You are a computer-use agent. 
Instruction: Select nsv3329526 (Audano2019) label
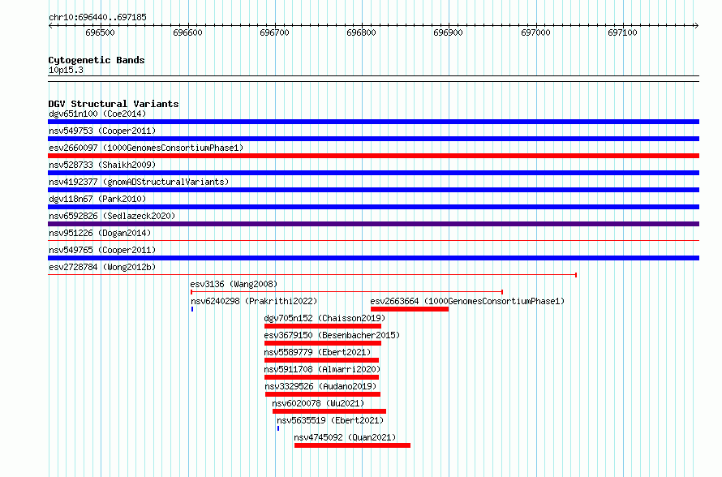pyautogui.click(x=320, y=386)
